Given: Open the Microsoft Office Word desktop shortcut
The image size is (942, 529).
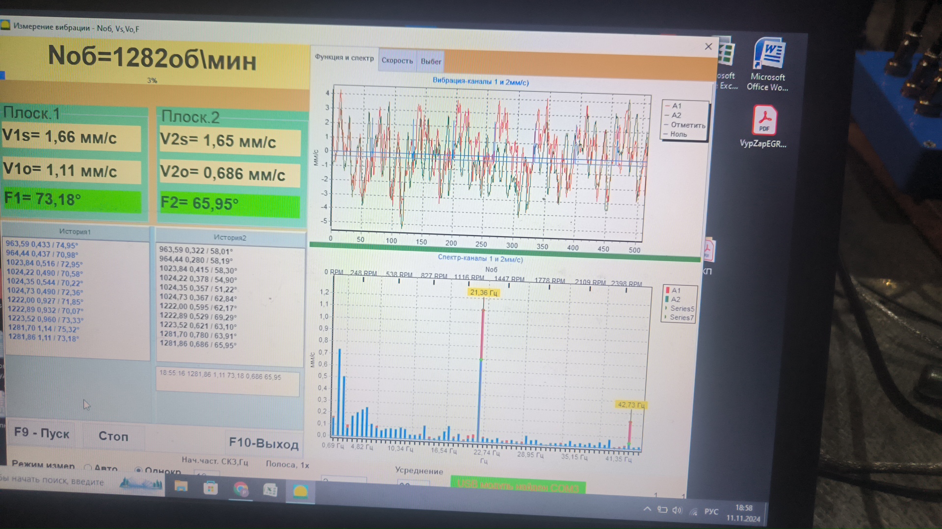Looking at the screenshot, I should pos(768,65).
